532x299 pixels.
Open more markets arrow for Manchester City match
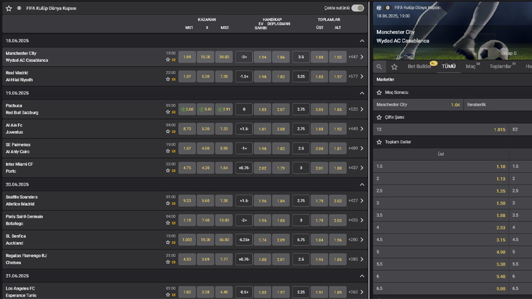coord(362,57)
